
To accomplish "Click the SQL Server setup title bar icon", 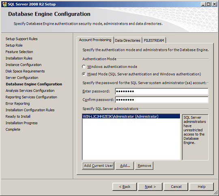I will point(4,4).
